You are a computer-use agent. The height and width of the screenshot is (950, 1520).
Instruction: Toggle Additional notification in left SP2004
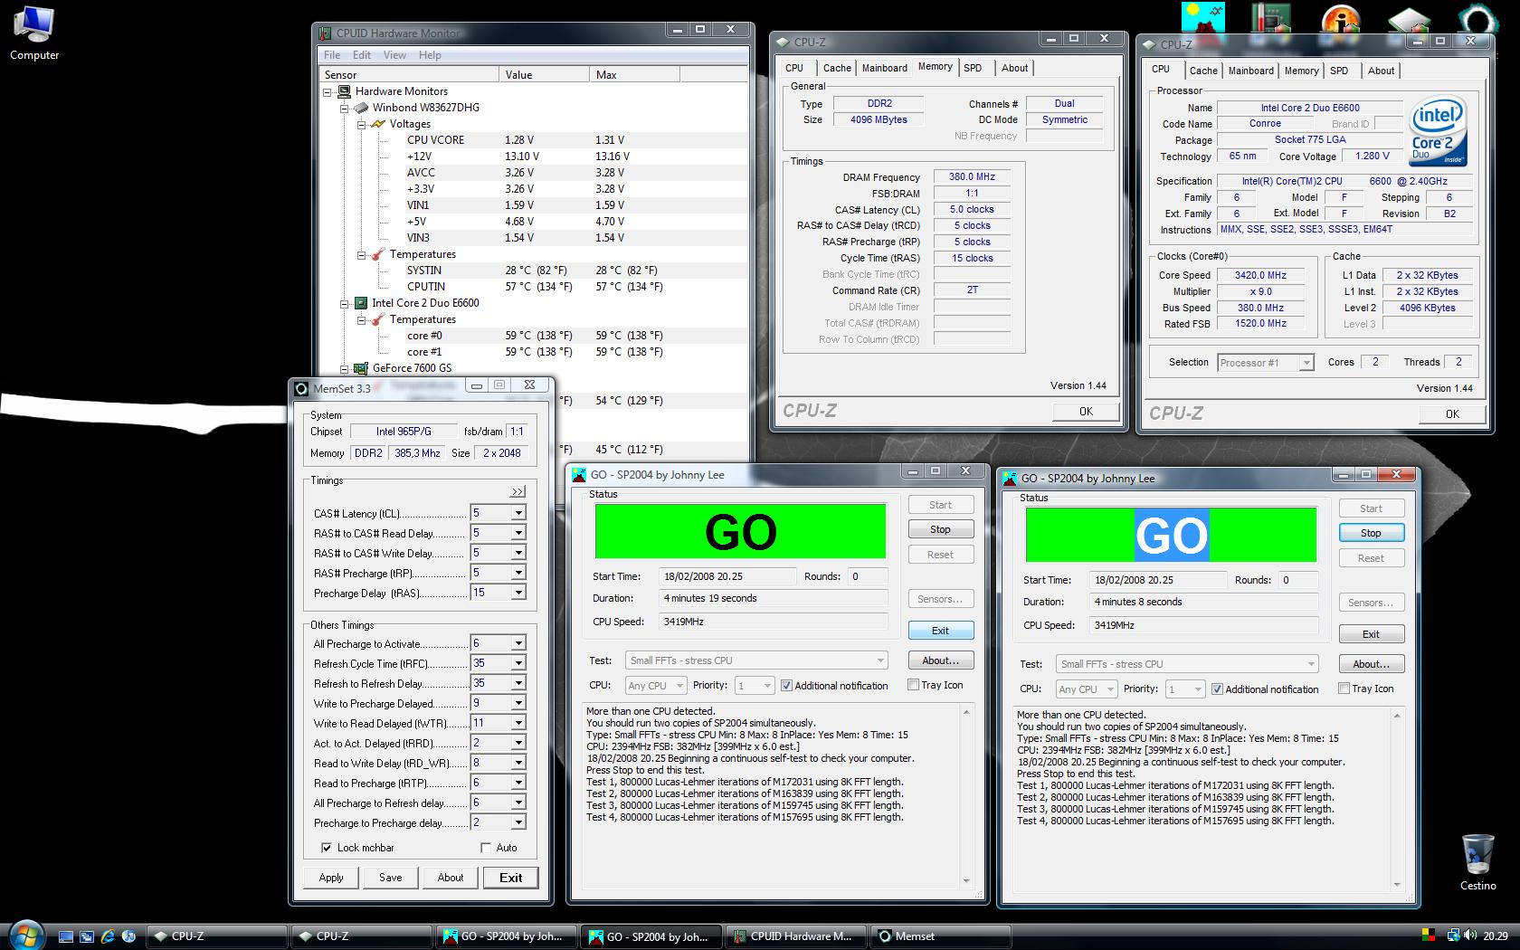point(786,686)
